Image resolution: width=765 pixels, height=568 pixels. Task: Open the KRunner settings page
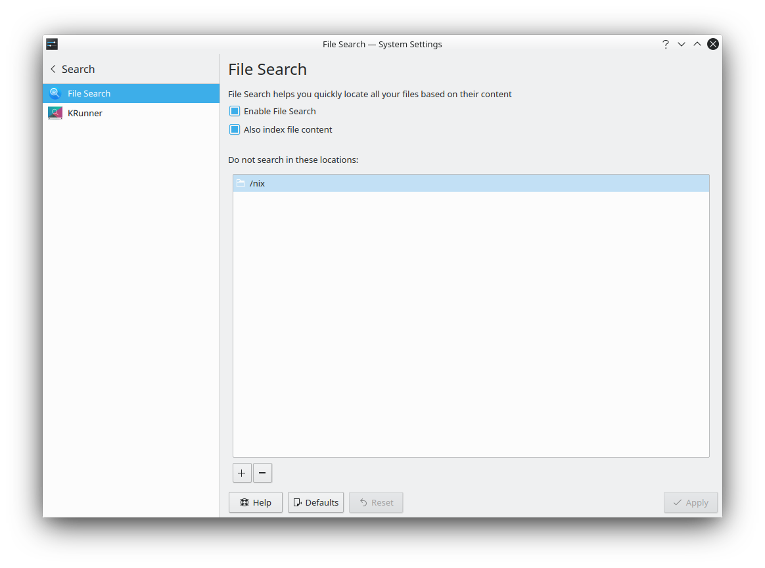(x=131, y=113)
